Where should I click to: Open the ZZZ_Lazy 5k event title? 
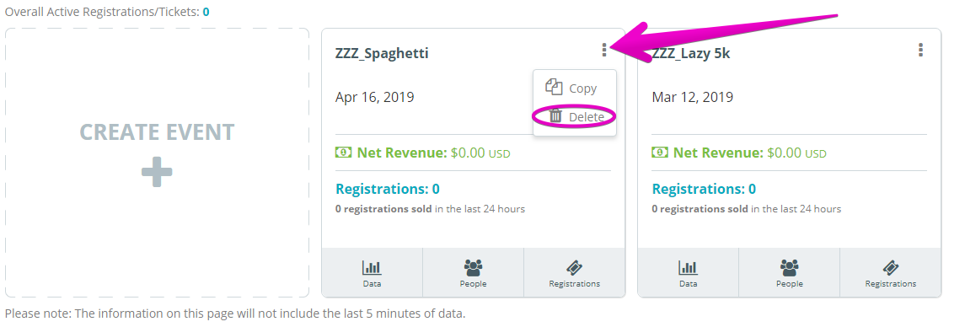(691, 54)
